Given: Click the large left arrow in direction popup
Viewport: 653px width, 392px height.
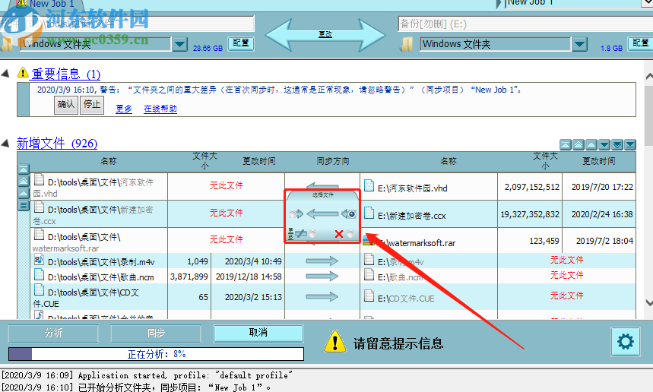Looking at the screenshot, I should click(322, 214).
